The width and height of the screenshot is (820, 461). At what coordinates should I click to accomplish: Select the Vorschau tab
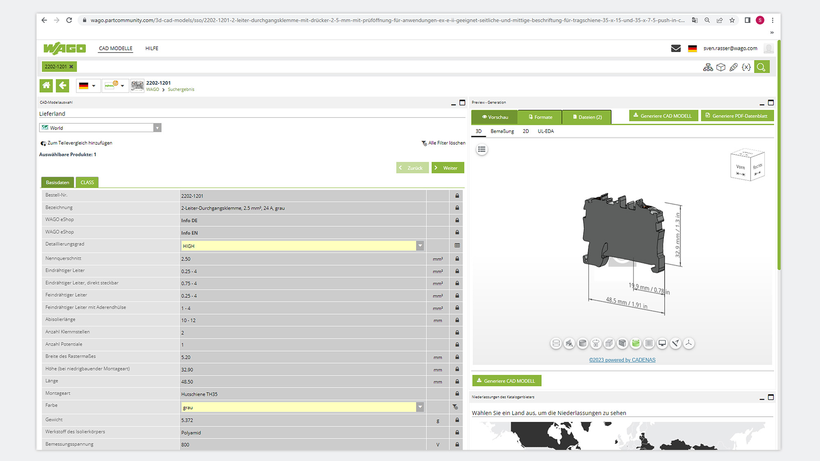coord(495,117)
